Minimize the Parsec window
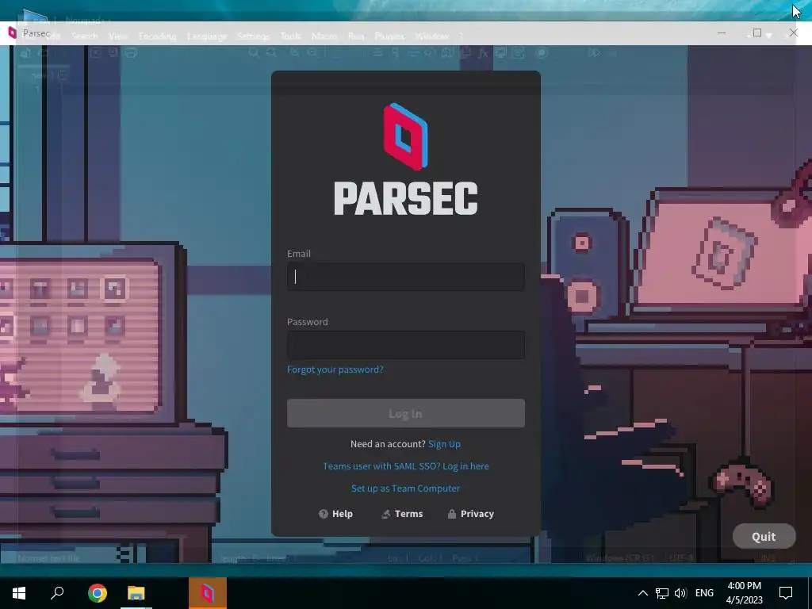Viewport: 812px width, 609px height. [x=722, y=33]
